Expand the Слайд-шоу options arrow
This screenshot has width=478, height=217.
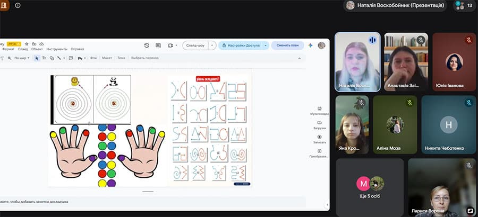click(212, 46)
